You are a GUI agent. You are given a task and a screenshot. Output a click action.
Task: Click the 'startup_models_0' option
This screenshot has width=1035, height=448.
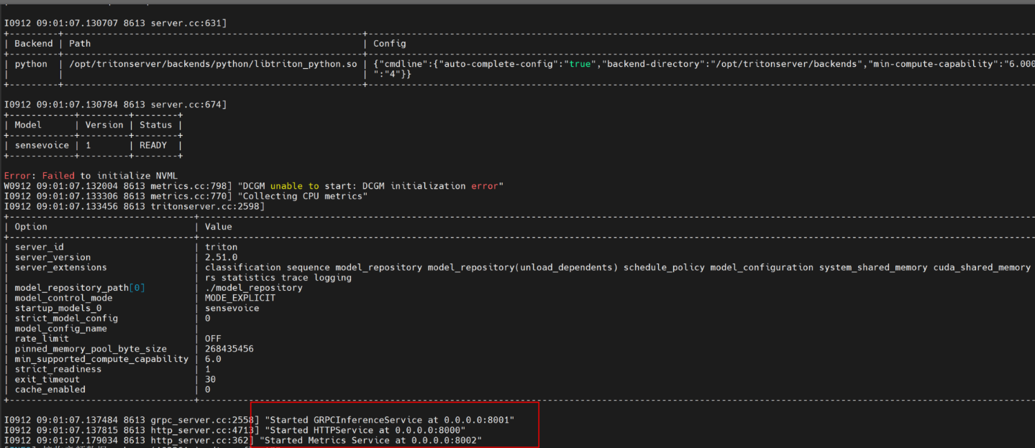pos(58,308)
